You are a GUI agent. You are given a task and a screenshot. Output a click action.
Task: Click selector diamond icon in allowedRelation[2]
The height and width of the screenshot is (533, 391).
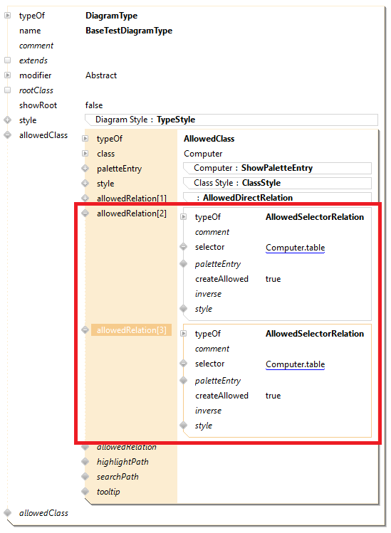coord(184,247)
